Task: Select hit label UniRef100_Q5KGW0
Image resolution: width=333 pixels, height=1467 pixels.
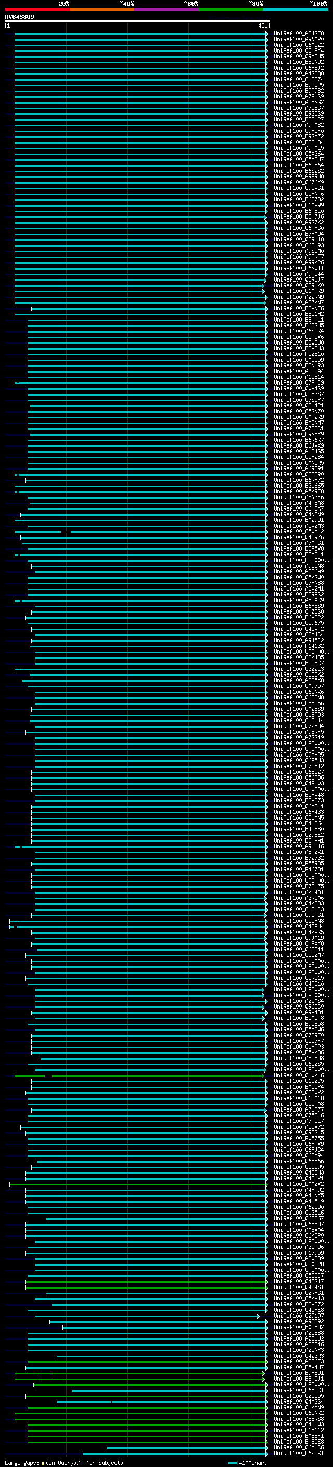Action: (299, 578)
